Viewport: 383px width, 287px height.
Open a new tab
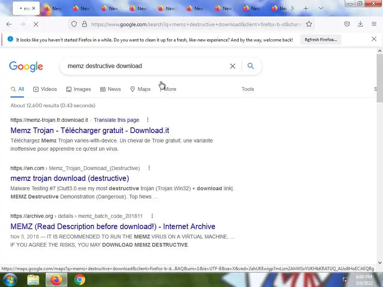(306, 9)
